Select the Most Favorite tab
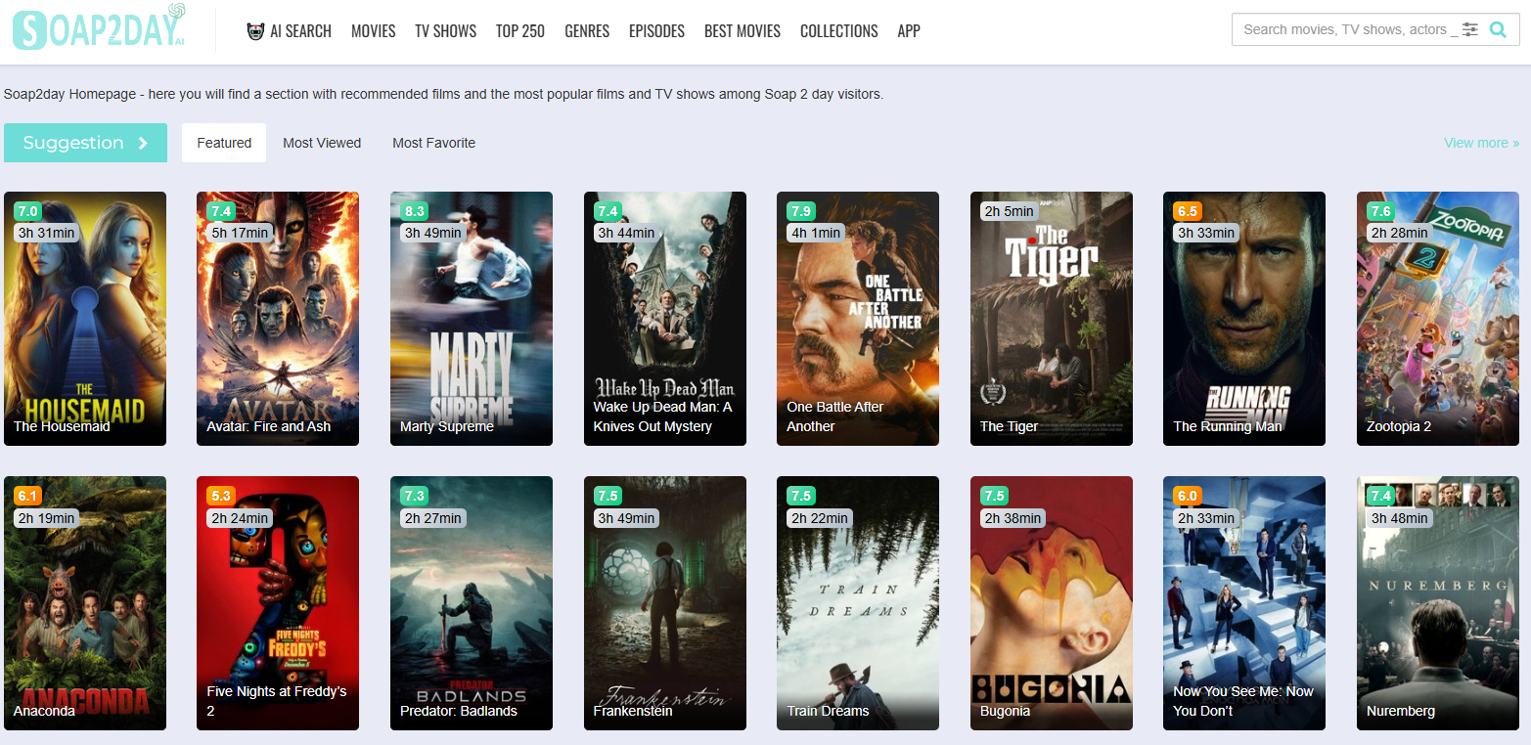 coord(433,143)
